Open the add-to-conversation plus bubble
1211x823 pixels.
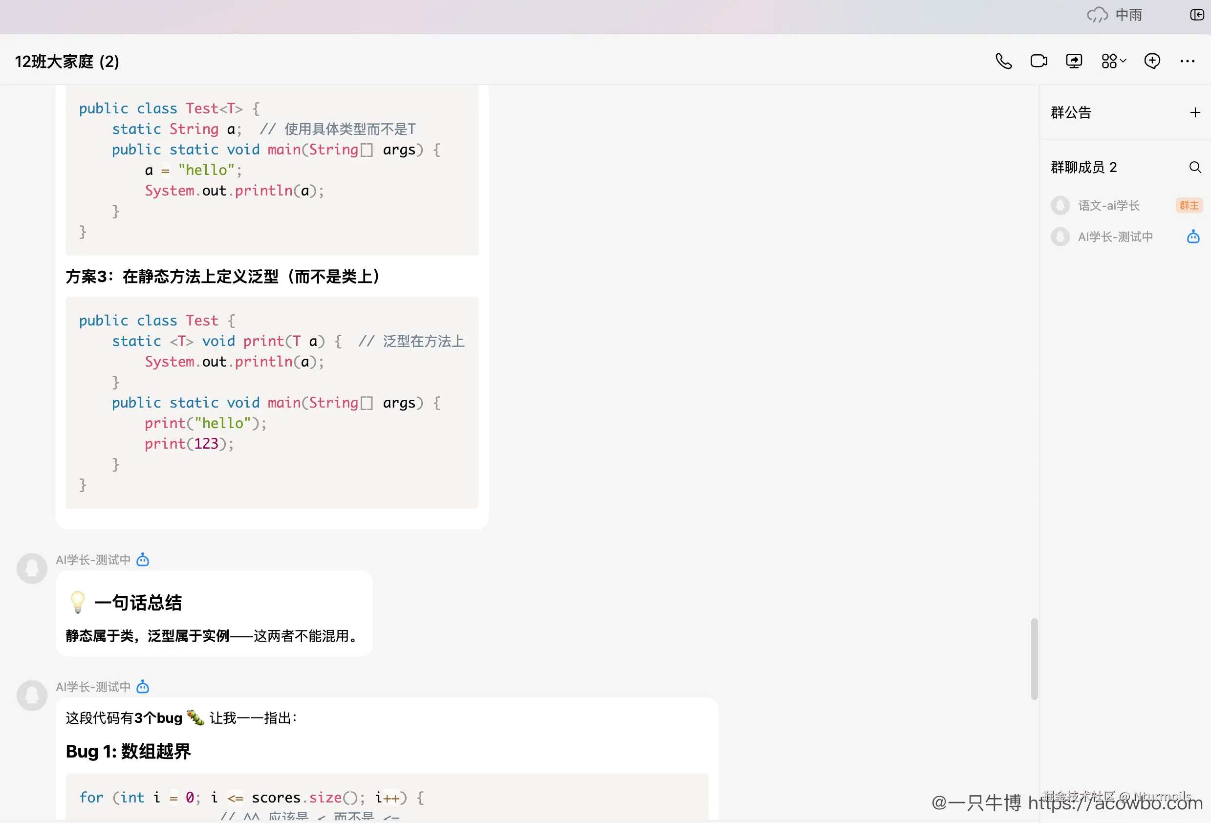[1153, 61]
